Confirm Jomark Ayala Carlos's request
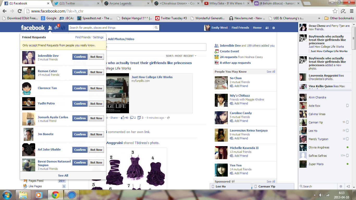The width and height of the screenshot is (356, 200). (x=80, y=118)
